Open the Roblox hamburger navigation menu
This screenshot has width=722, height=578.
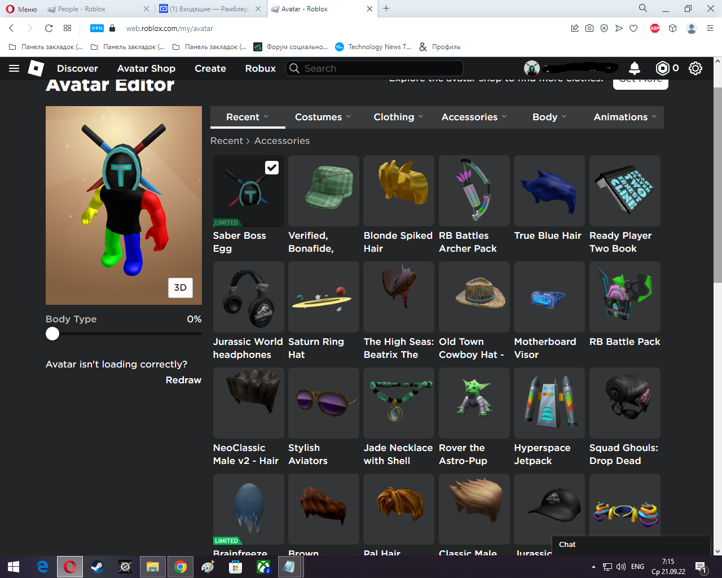pos(14,68)
